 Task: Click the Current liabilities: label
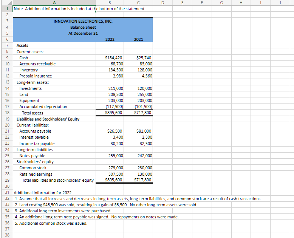(32, 125)
